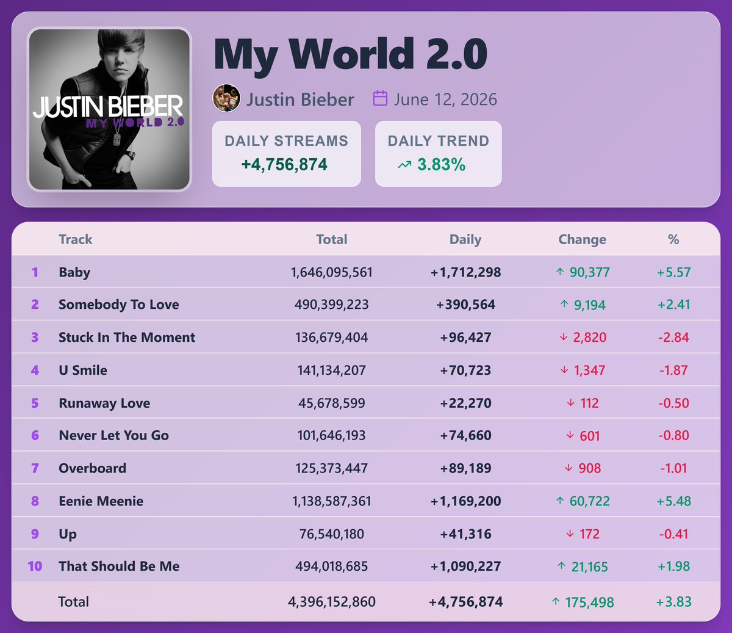Click the percent value +5.48

click(673, 501)
